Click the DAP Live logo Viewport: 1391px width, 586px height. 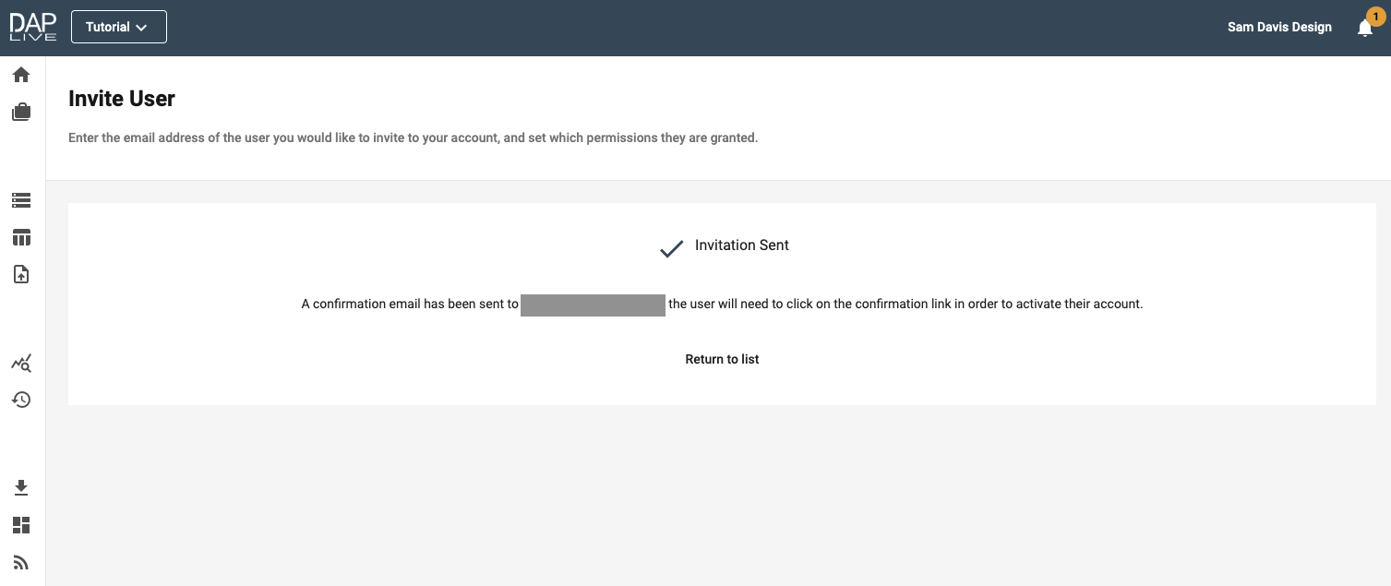33,27
